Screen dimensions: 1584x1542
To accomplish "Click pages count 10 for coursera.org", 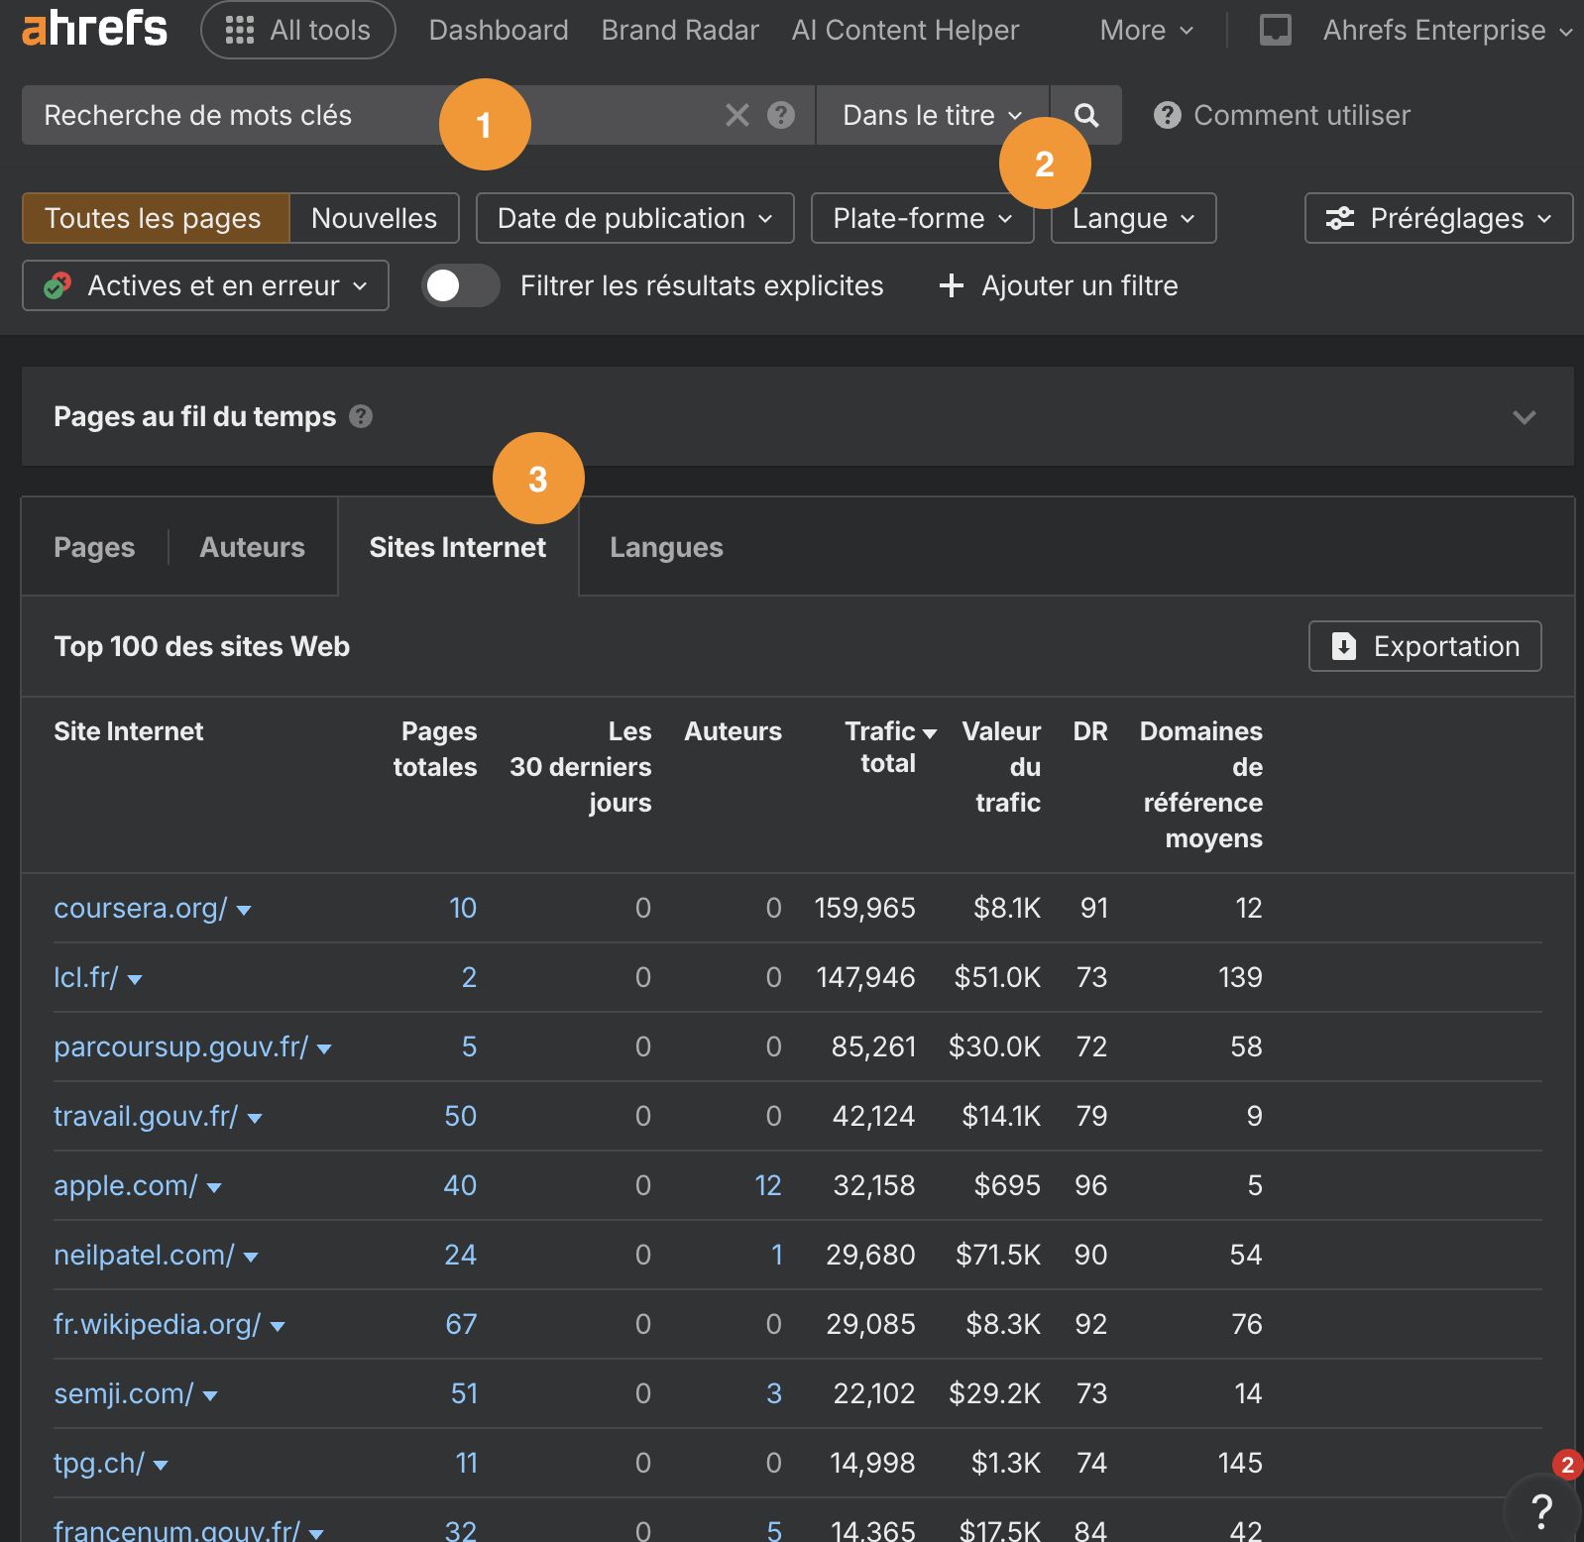I will click(x=463, y=908).
